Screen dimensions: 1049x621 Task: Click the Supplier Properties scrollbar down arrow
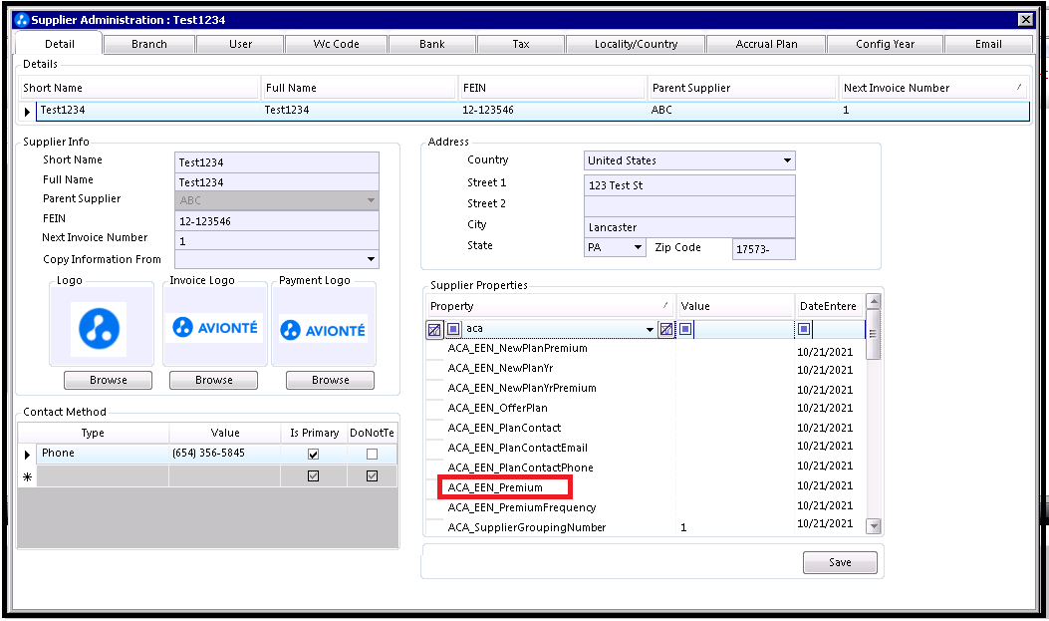tap(873, 526)
